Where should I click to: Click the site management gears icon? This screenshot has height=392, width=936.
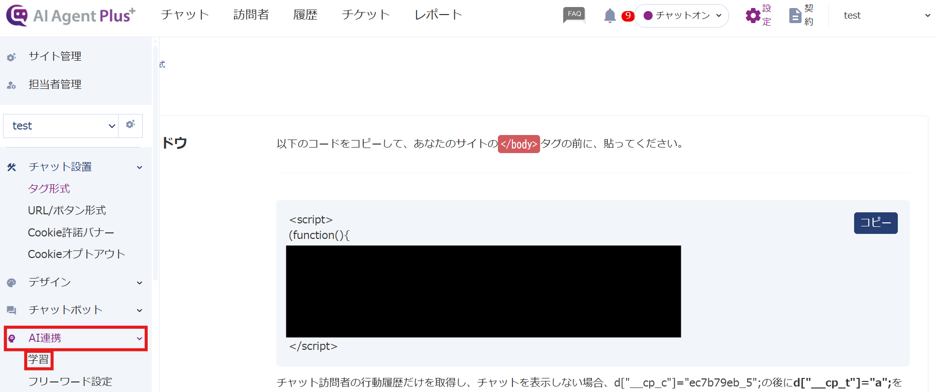pos(12,57)
